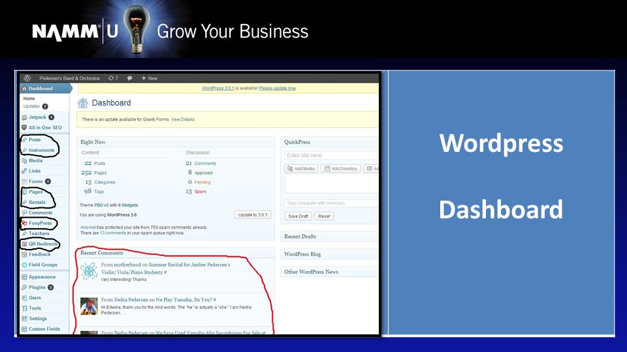Click the Jetpack icon in sidebar
627x352 pixels.
pos(24,117)
